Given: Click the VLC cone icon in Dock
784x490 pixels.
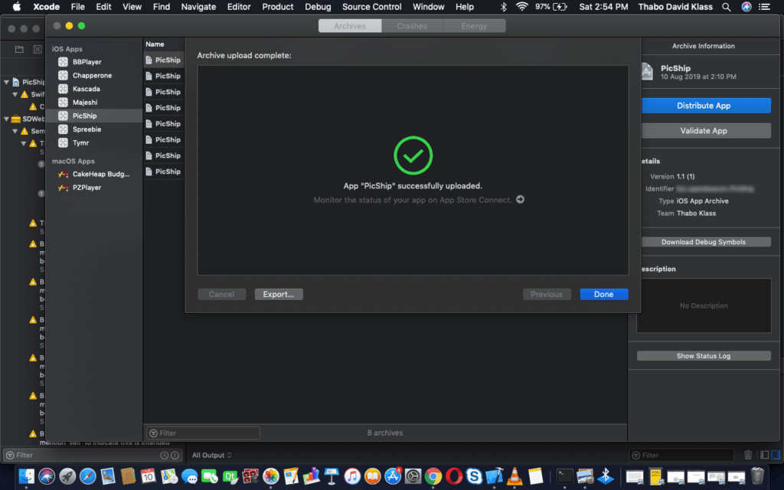Looking at the screenshot, I should [515, 476].
